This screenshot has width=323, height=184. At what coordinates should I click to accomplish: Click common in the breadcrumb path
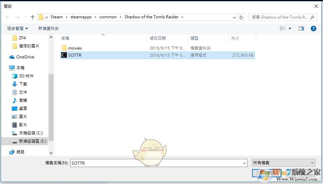pos(108,17)
